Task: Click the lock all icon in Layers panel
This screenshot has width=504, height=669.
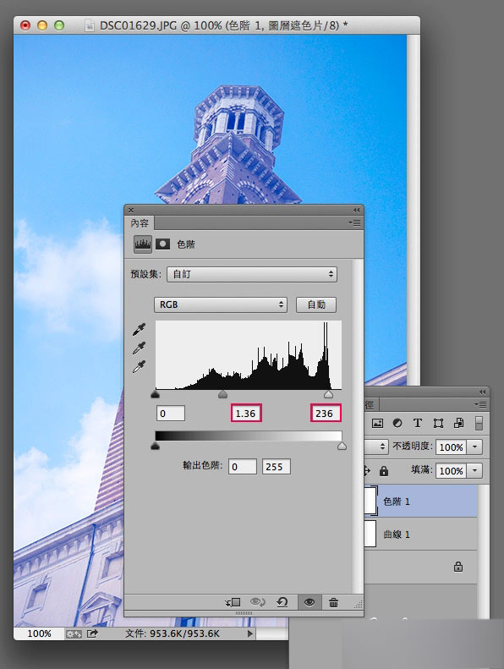Action: click(x=384, y=471)
